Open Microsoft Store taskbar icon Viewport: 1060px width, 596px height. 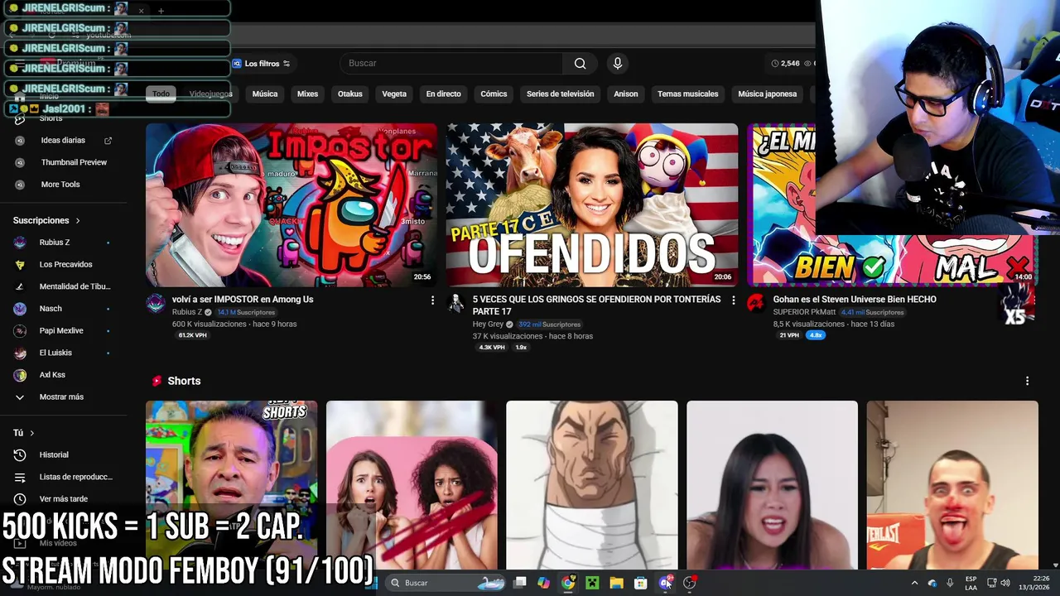pyautogui.click(x=640, y=583)
